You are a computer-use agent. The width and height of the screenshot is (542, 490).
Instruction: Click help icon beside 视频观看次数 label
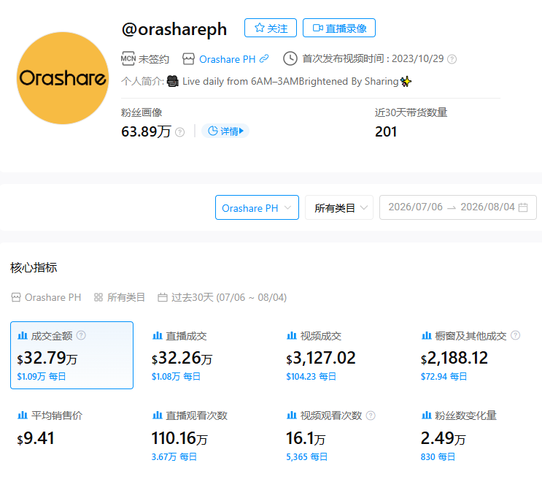[371, 416]
